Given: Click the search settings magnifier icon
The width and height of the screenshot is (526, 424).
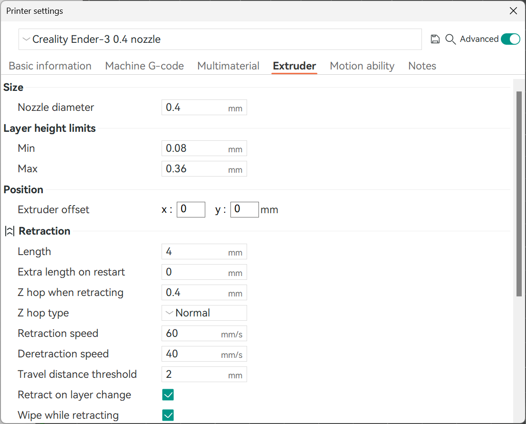Looking at the screenshot, I should pos(450,39).
